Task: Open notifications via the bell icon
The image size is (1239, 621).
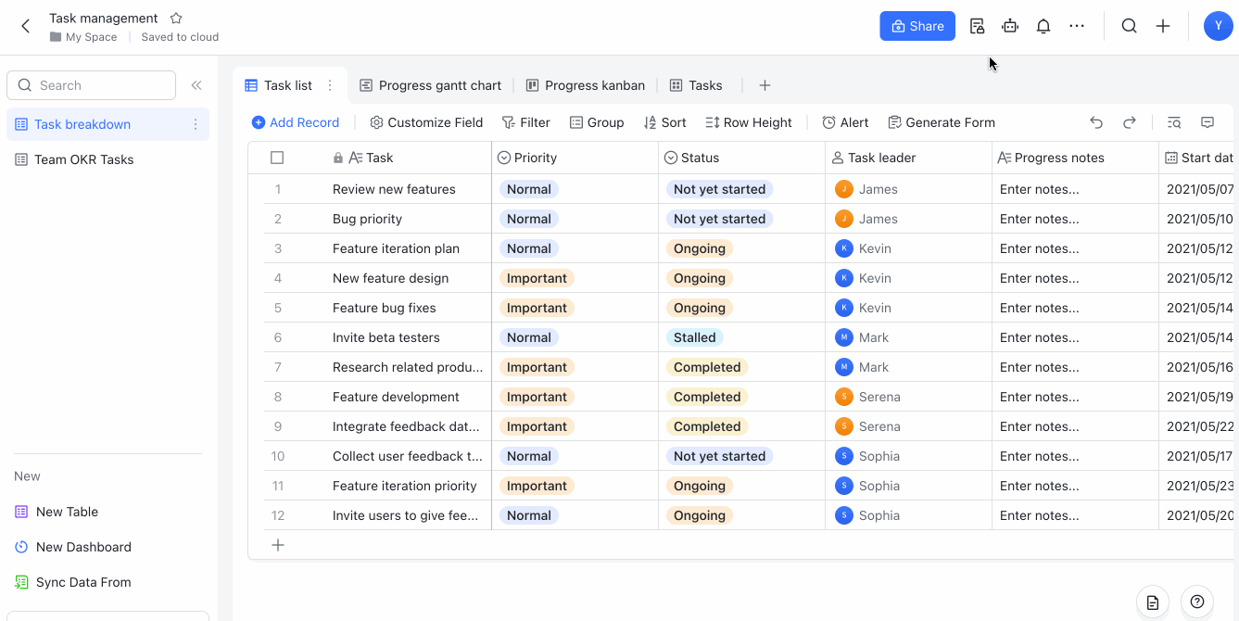Action: (x=1043, y=26)
